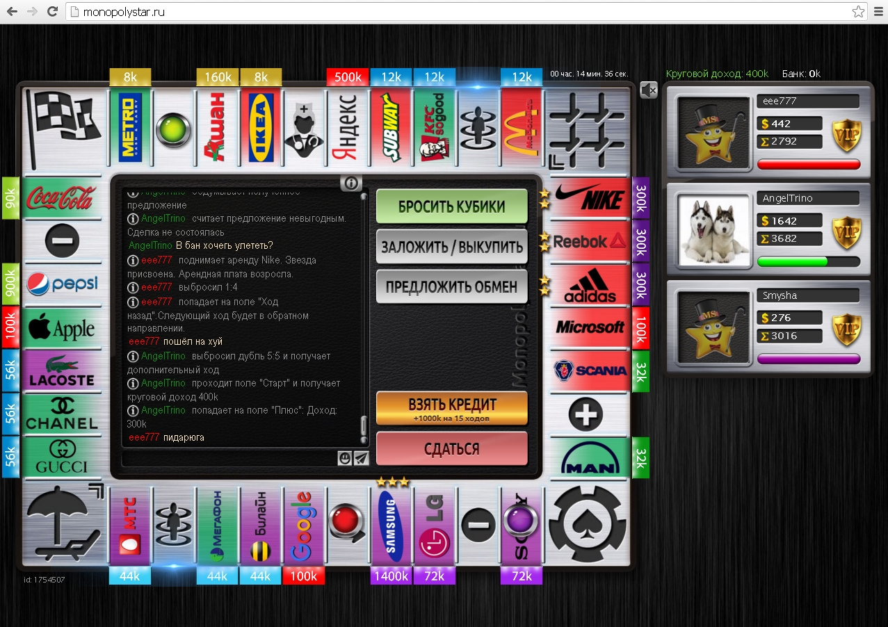Select the LG property cell
Screen dimensions: 888x627
[435, 526]
